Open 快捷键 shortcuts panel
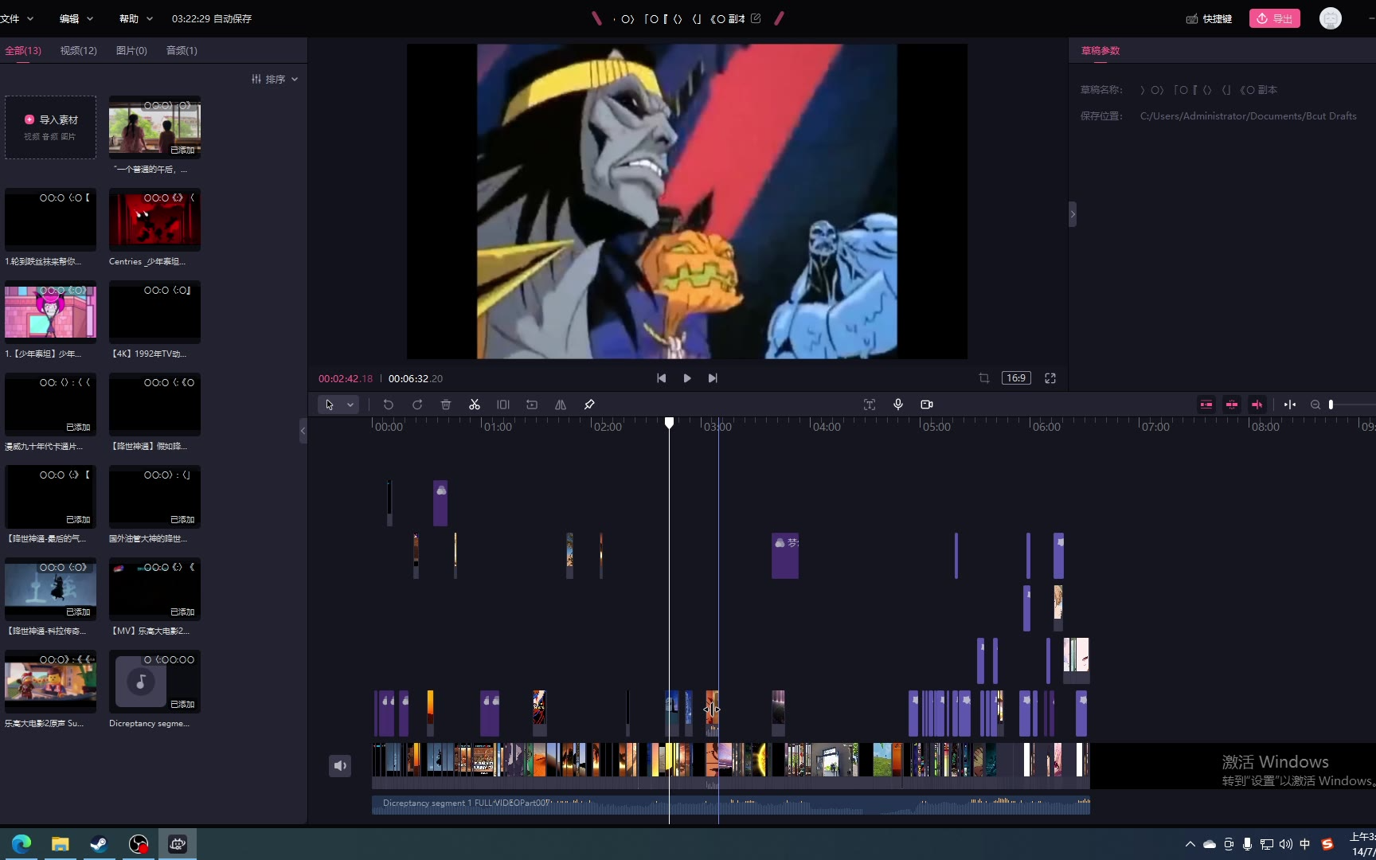 point(1209,18)
